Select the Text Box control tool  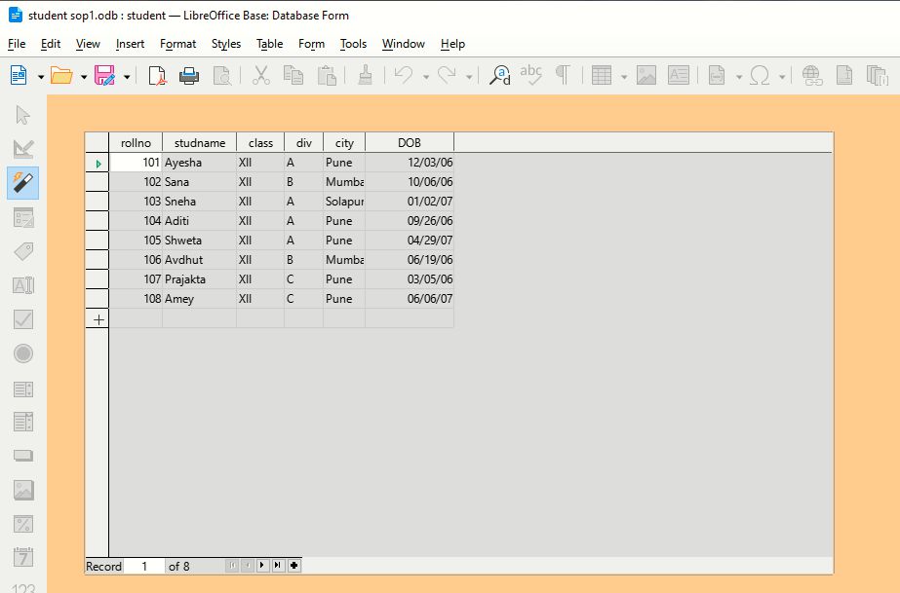[22, 284]
